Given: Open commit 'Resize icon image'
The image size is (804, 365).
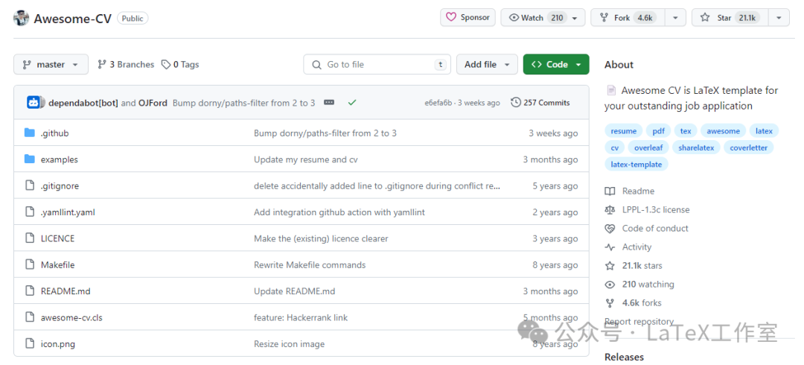Looking at the screenshot, I should point(289,344).
